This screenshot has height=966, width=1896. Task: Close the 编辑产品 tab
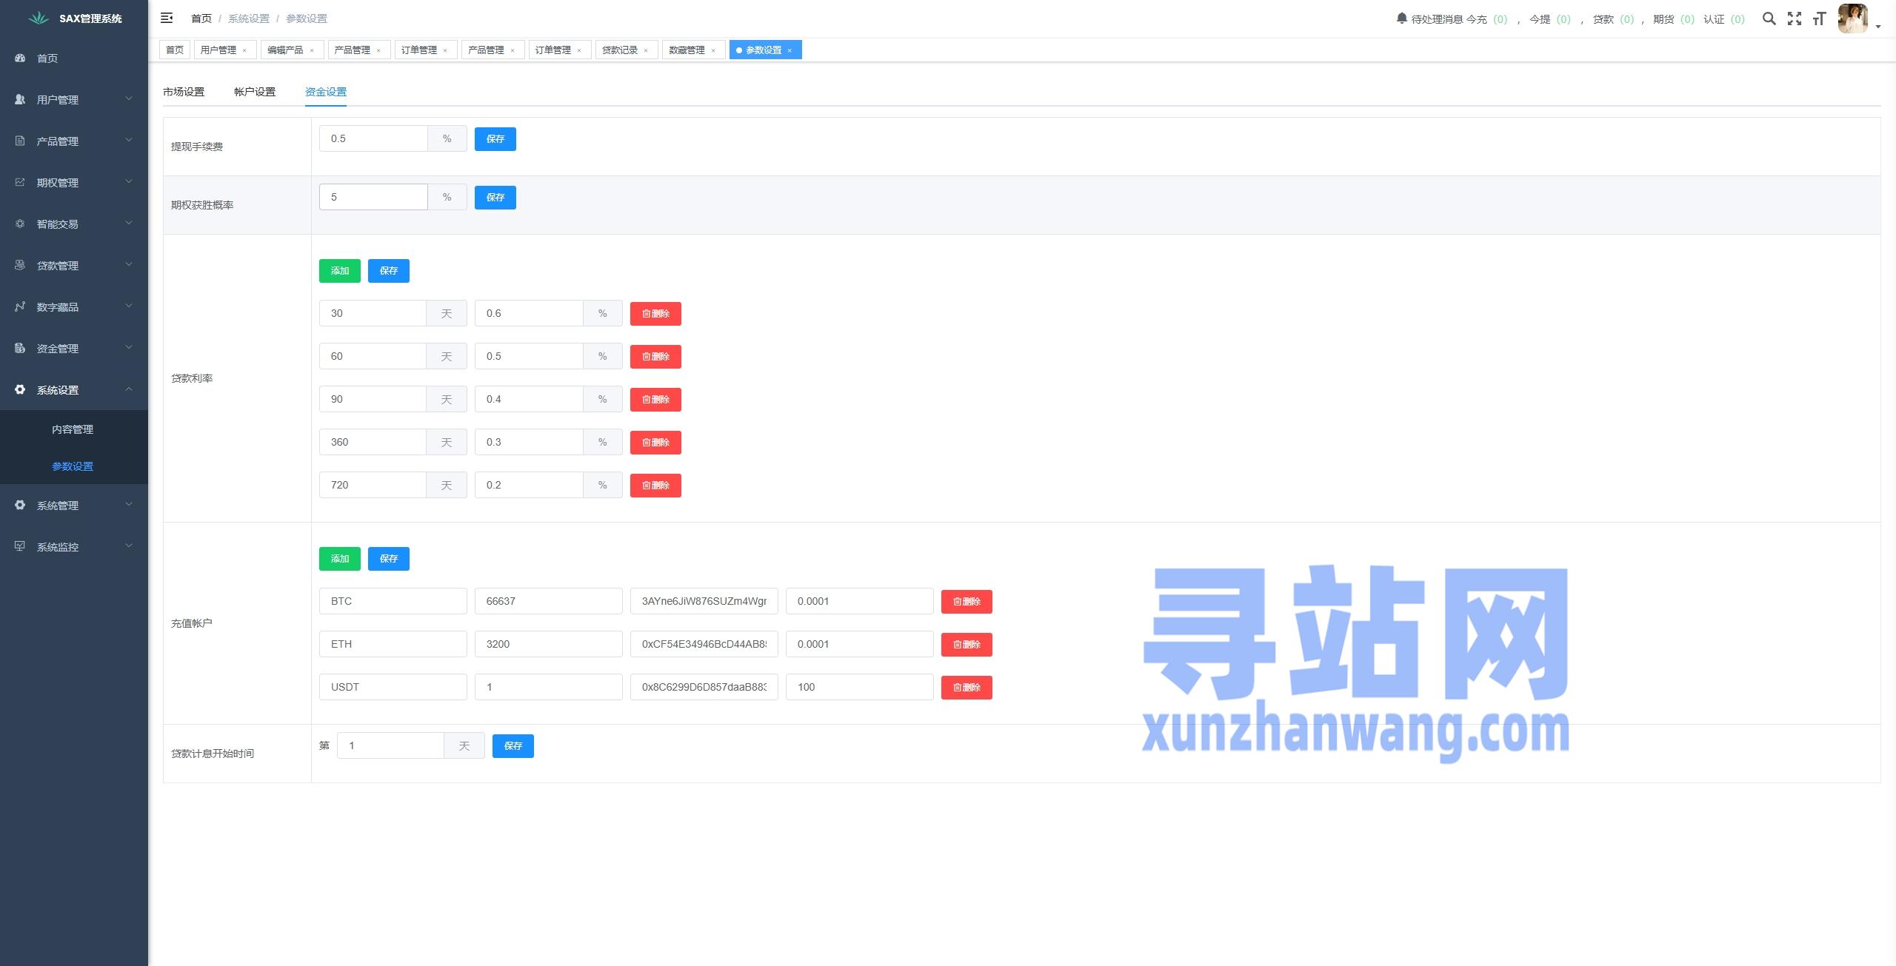312,50
